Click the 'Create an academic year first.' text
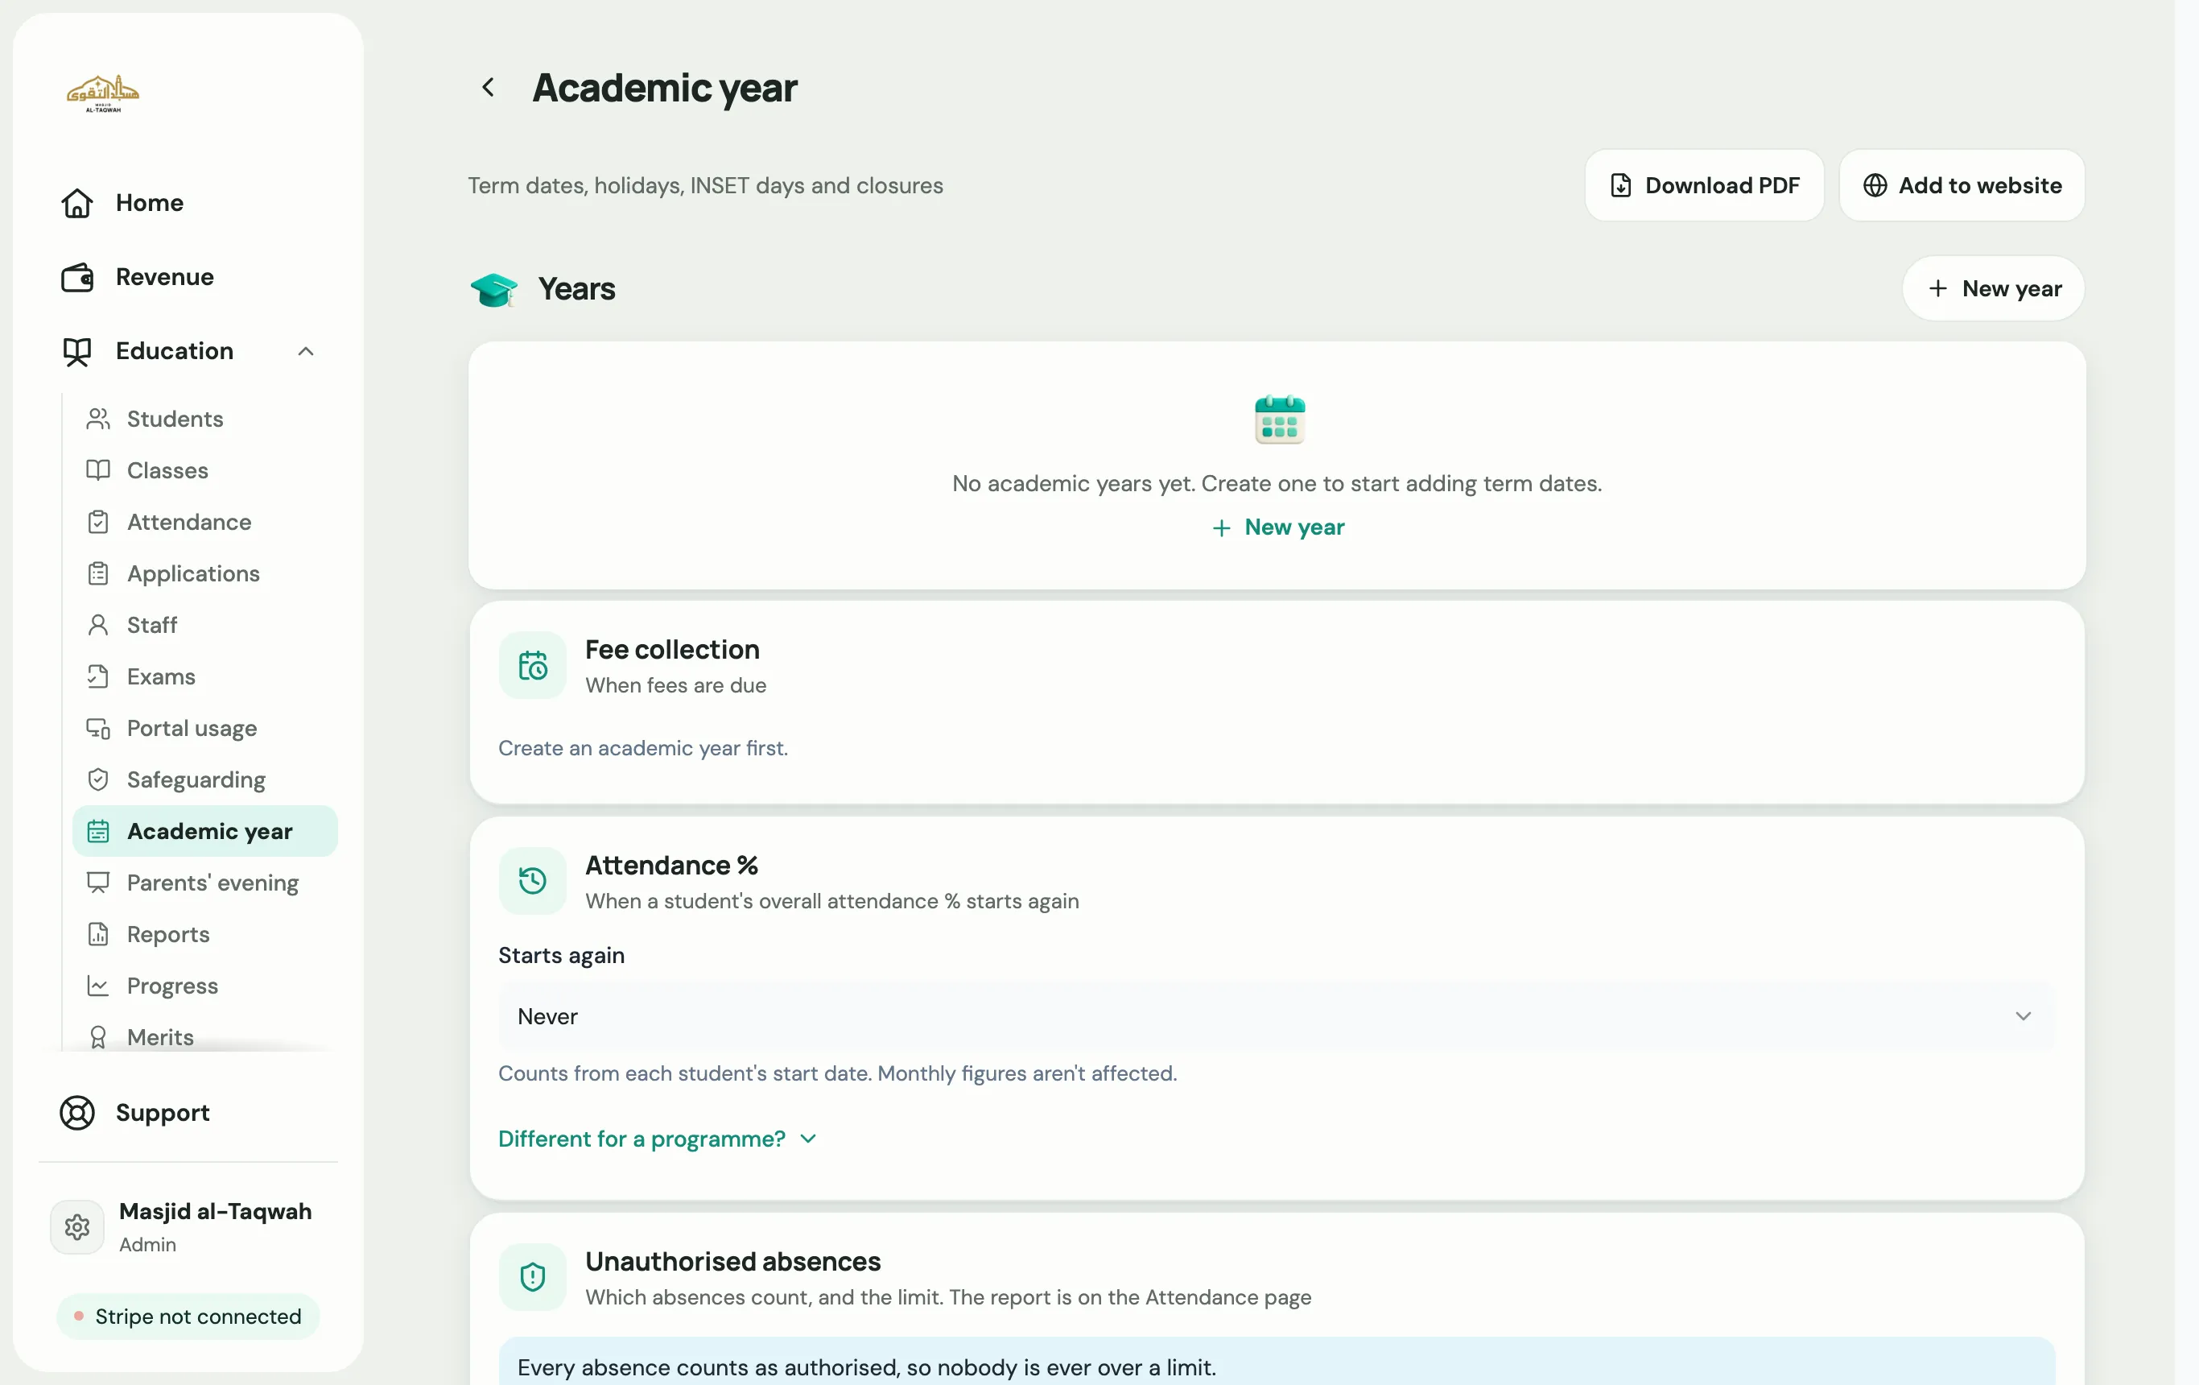This screenshot has height=1385, width=2199. (643, 748)
